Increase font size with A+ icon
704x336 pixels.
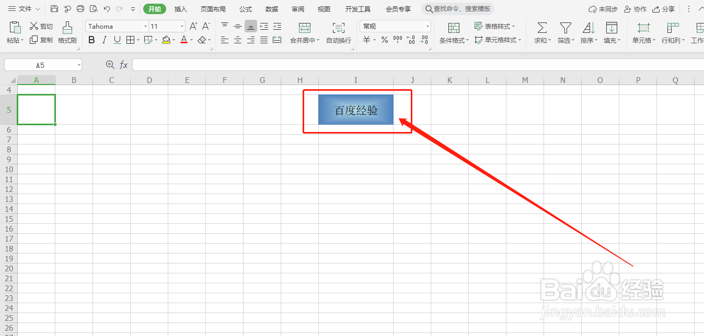coord(193,26)
